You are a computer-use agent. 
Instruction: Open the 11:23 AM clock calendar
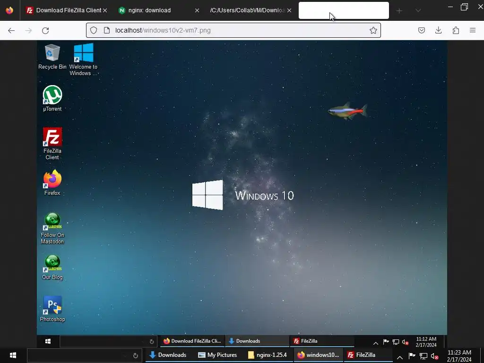point(459,356)
